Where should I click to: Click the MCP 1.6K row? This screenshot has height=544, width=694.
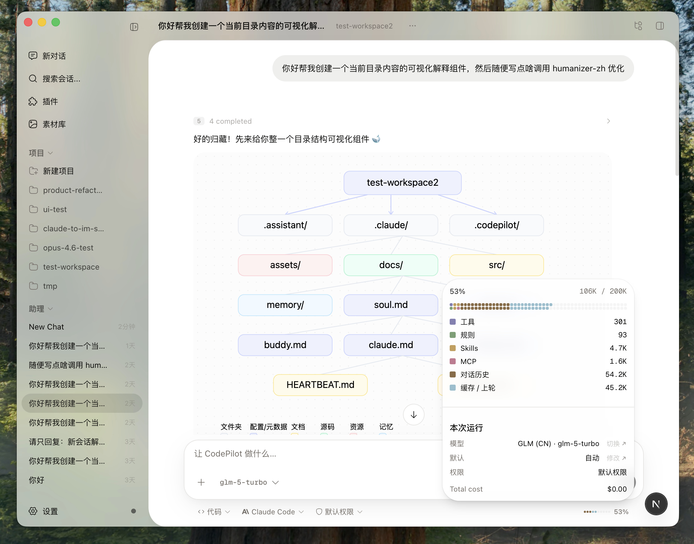538,361
